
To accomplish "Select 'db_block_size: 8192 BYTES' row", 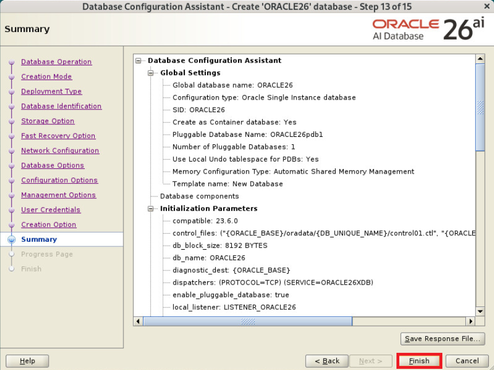I will (220, 245).
